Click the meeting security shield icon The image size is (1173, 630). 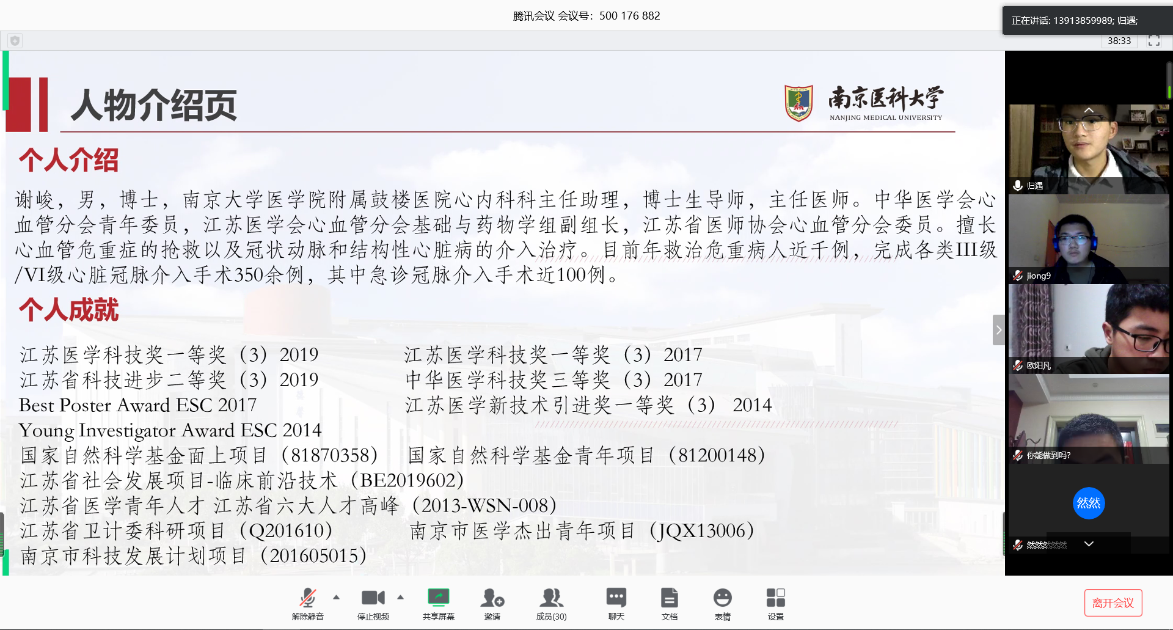tap(15, 41)
